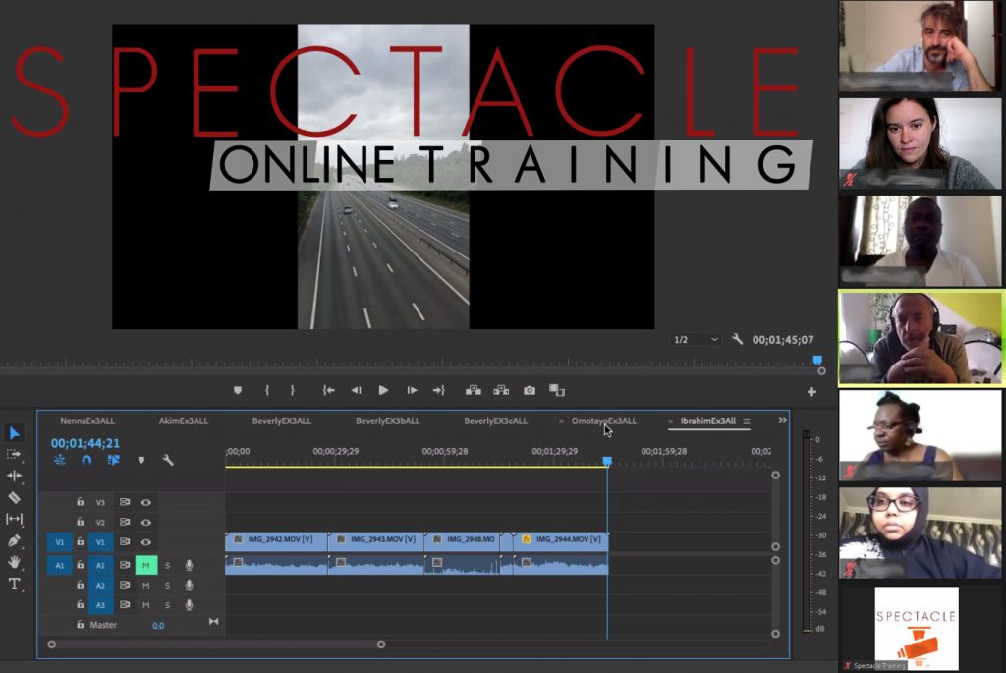Pick the Ripple Edit tool

[14, 476]
